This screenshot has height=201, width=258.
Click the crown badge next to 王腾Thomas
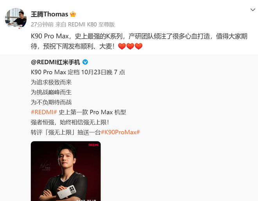[x=73, y=14]
